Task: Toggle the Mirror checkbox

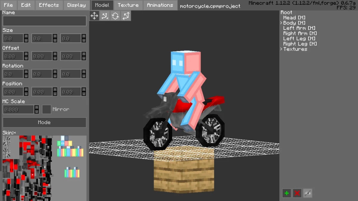Action: [x=47, y=109]
